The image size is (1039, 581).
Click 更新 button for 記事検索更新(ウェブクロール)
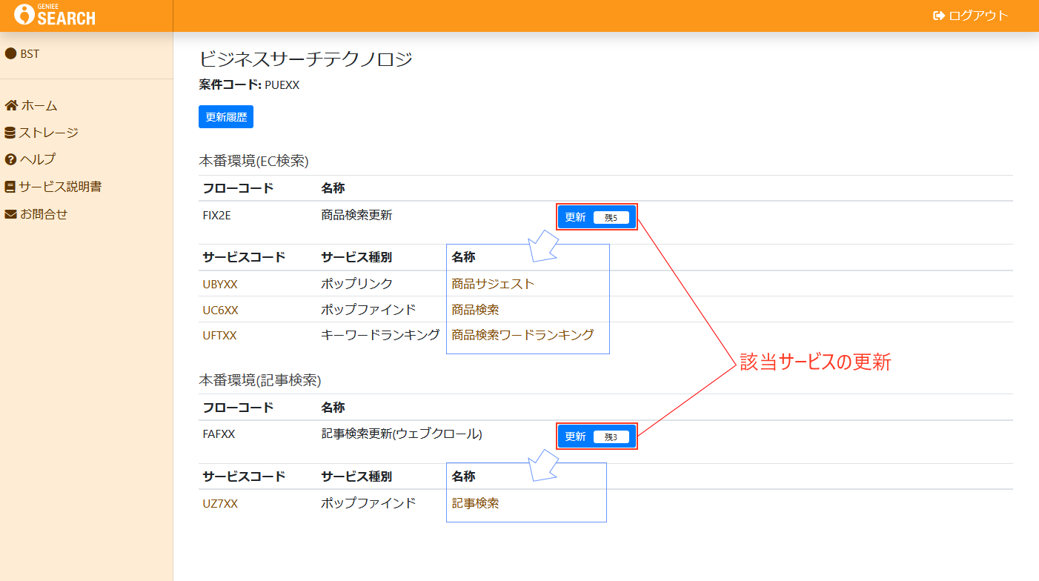[597, 436]
